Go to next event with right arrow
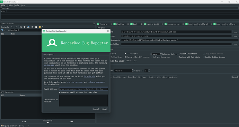Screen dimensions: 239x127 (16, 27)
